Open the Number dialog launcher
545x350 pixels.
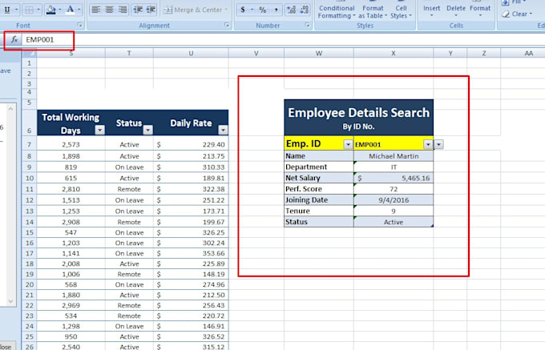[307, 25]
